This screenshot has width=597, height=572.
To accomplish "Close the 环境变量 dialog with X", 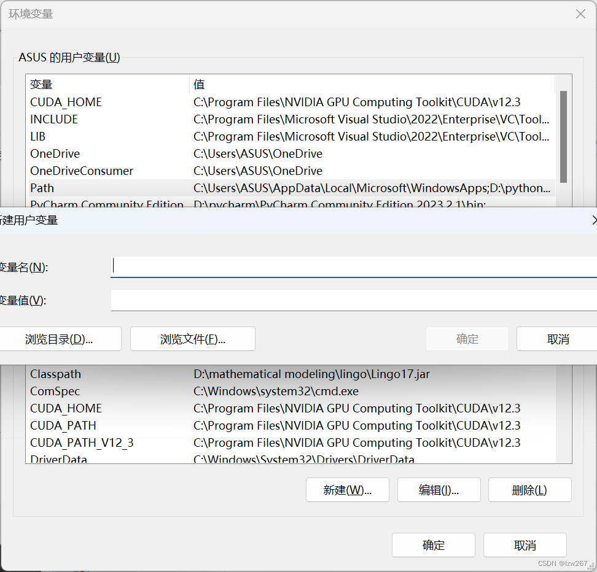I will coord(580,14).
